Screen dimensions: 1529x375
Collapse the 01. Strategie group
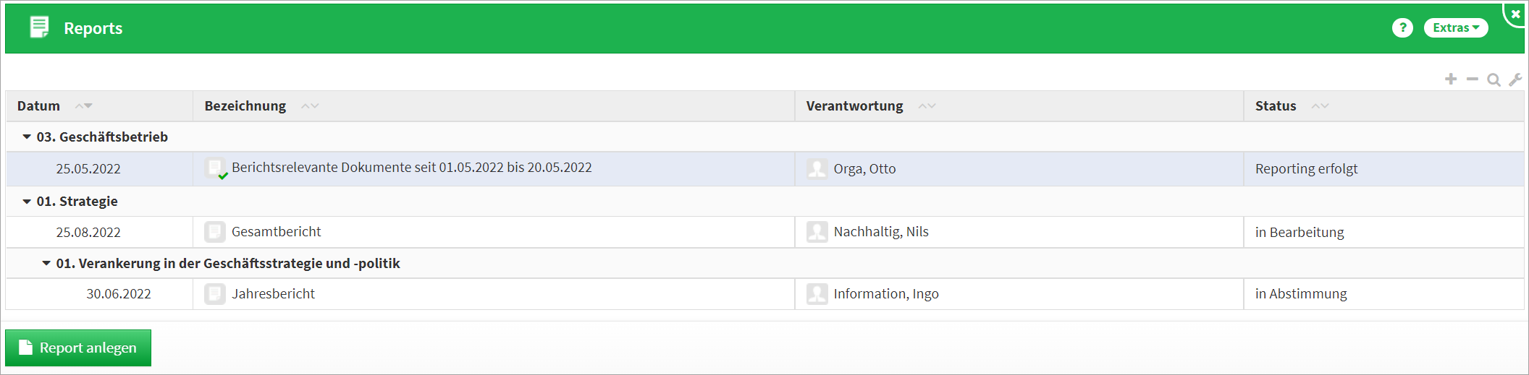coord(27,201)
